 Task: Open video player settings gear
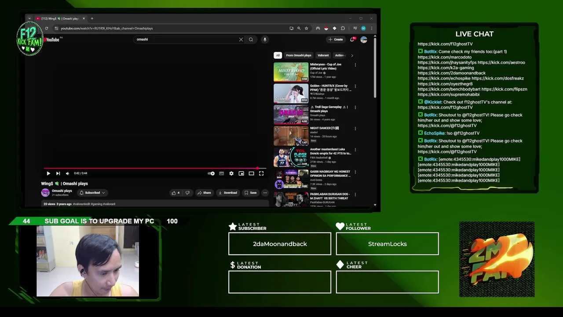(x=231, y=173)
